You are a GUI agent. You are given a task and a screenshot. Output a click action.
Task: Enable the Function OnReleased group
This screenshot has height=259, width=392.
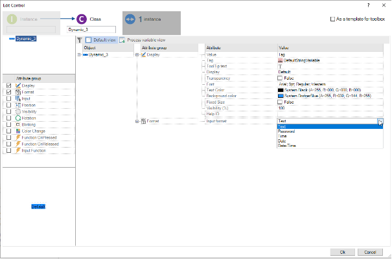(x=9, y=144)
